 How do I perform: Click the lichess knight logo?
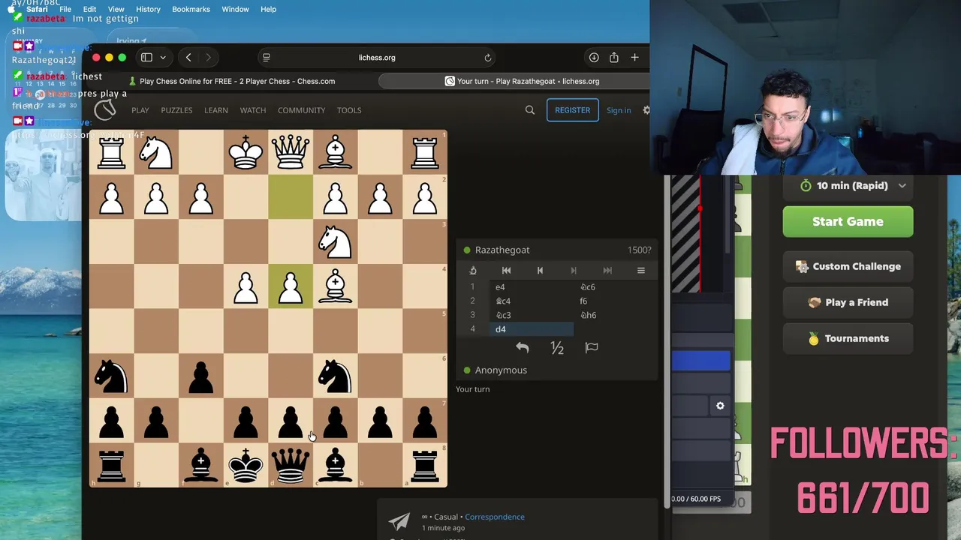point(105,110)
